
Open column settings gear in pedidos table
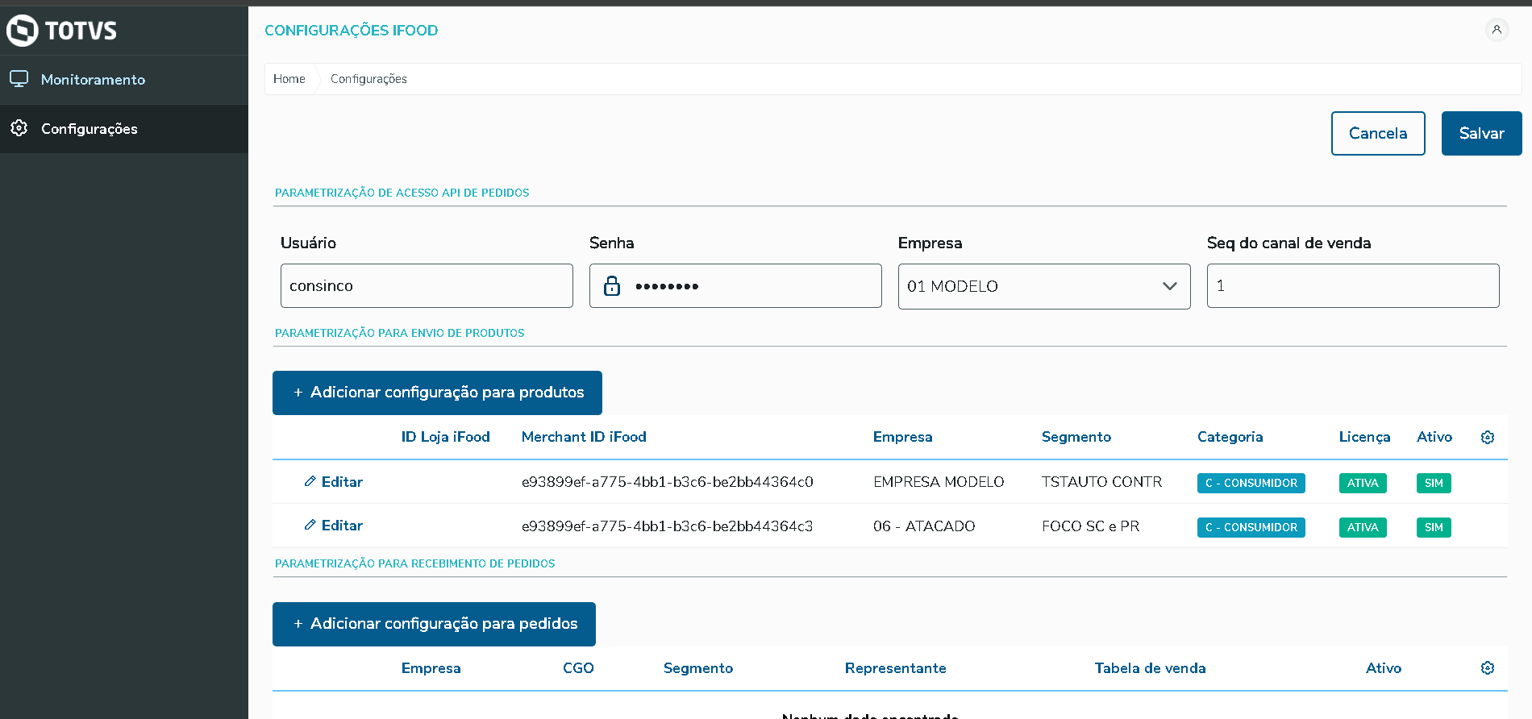(1488, 668)
